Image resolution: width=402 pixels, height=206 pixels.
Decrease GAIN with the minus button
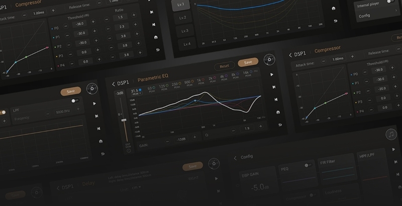tap(167, 141)
